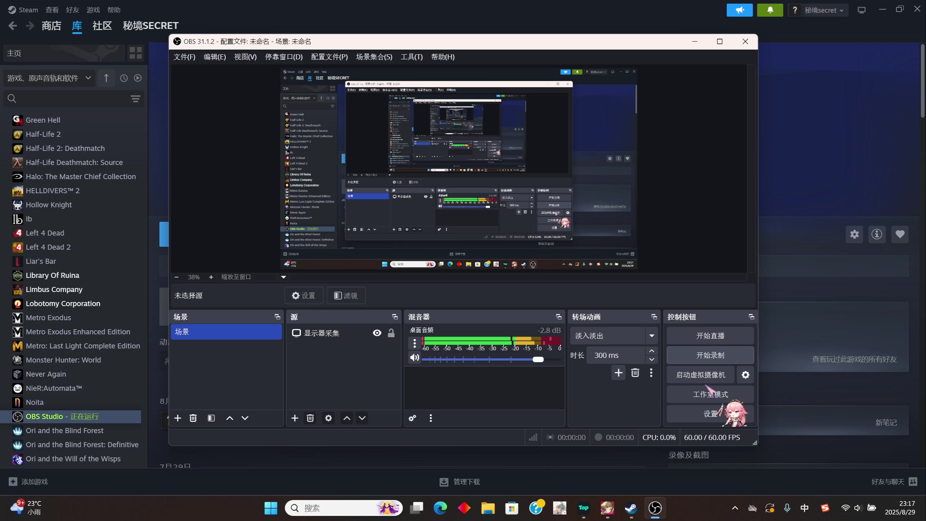Delete the selected source with trash icon
Viewport: 926px width, 521px height.
[x=310, y=418]
